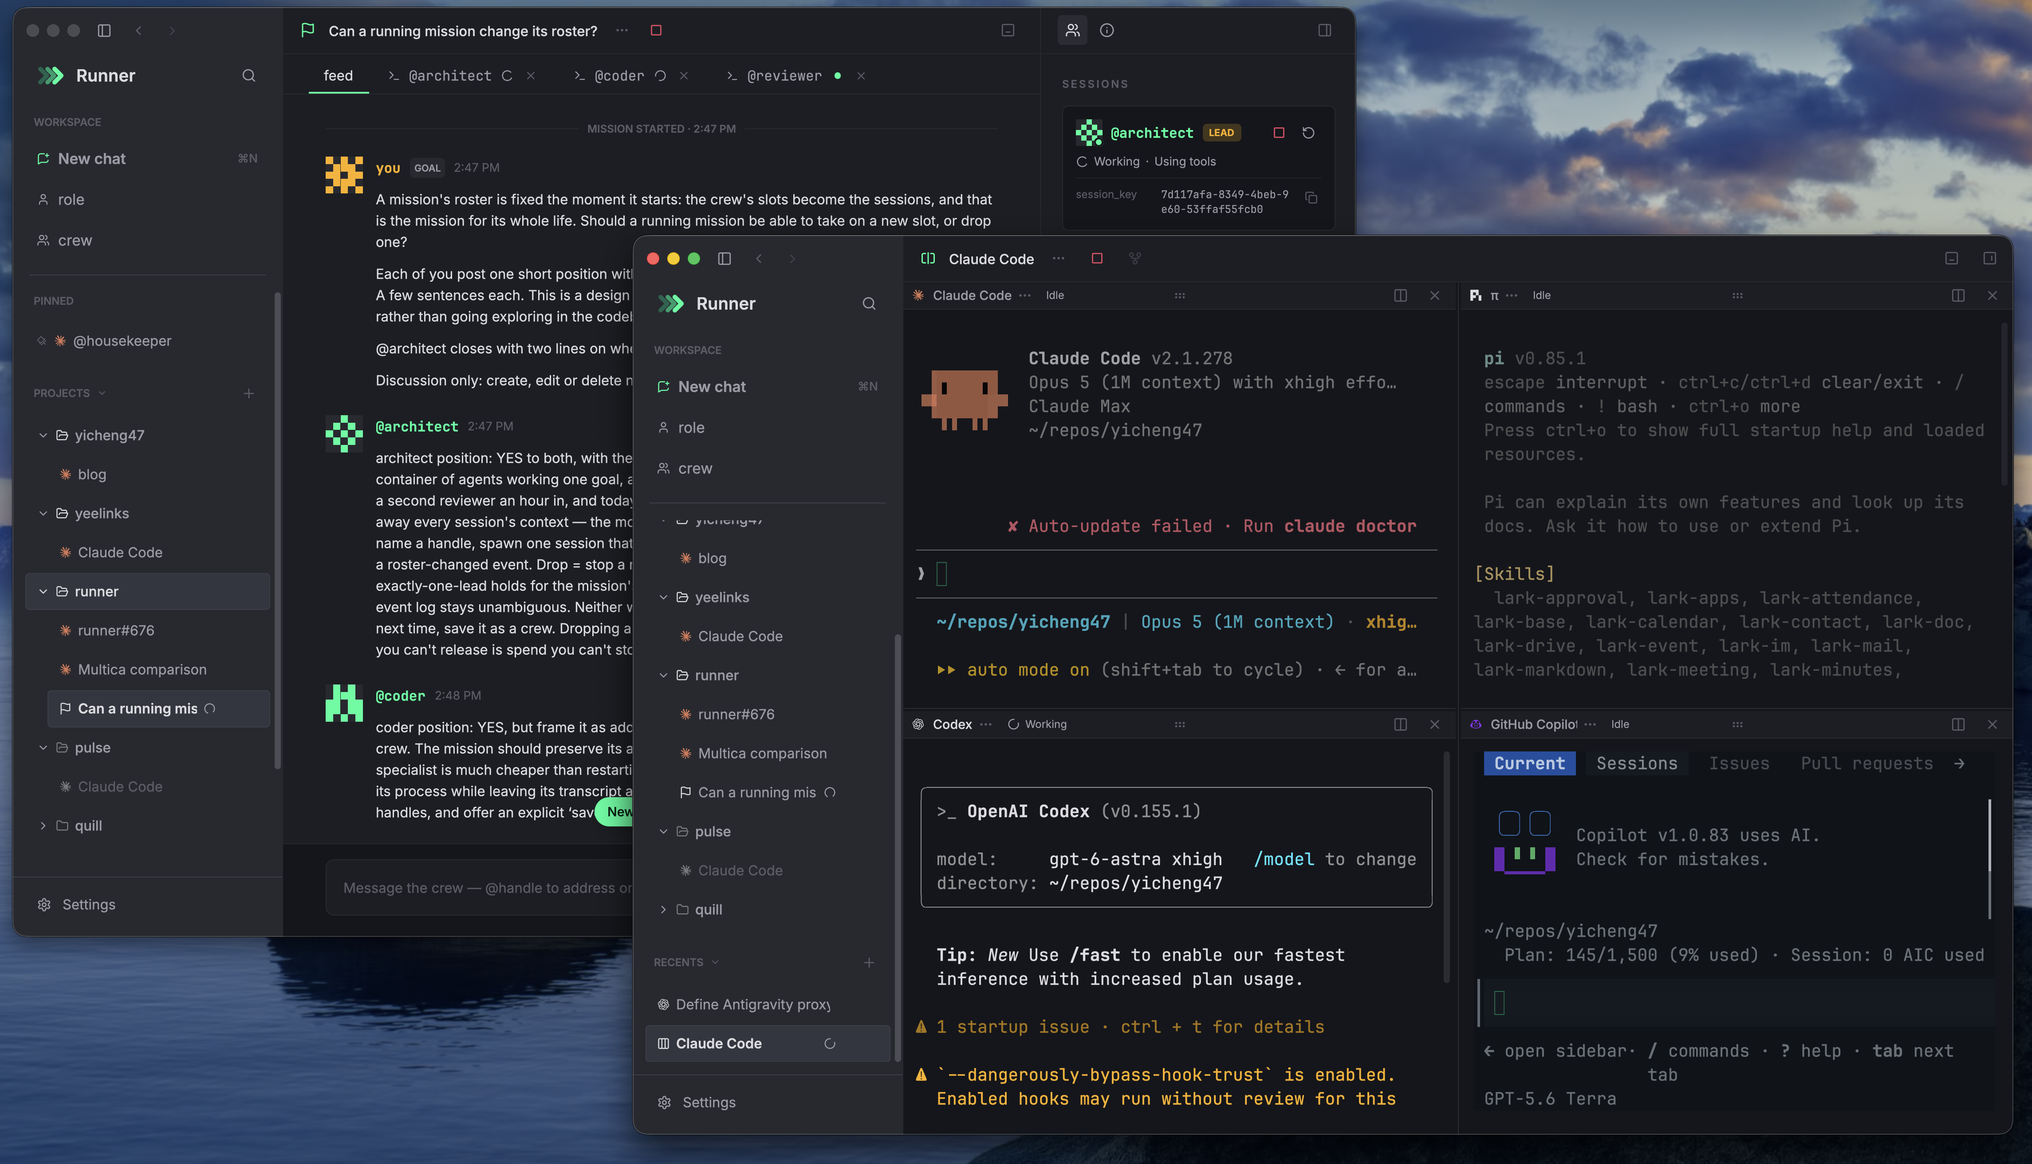Stop the running mission from its title bar
This screenshot has width=2032, height=1164.
(656, 30)
